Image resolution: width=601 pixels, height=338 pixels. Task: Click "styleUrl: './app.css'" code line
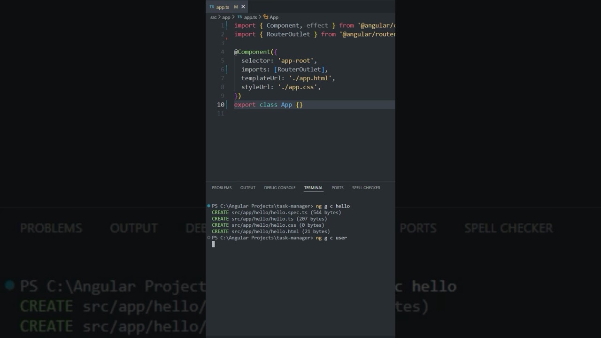point(281,87)
